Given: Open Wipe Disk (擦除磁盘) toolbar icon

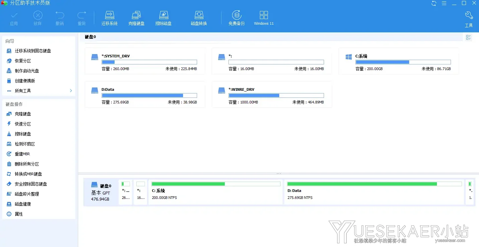Looking at the screenshot, I should [x=163, y=18].
